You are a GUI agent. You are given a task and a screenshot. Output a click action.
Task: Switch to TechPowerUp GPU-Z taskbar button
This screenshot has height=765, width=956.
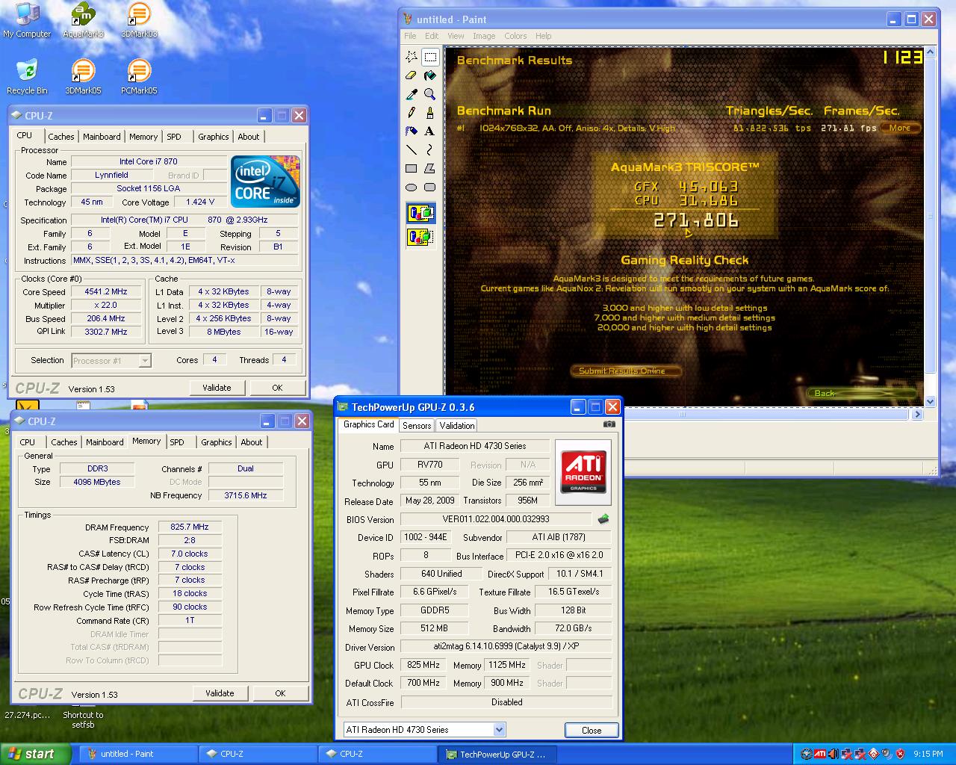[x=497, y=755]
